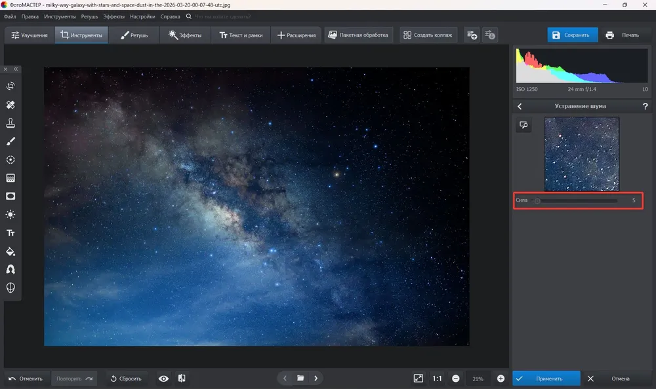Go back from Устранение шума panel
This screenshot has width=656, height=389.
coord(520,107)
